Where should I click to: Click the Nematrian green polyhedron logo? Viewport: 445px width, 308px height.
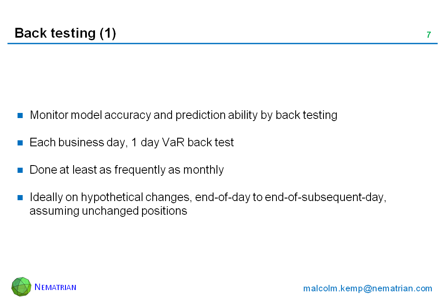[x=21, y=287]
